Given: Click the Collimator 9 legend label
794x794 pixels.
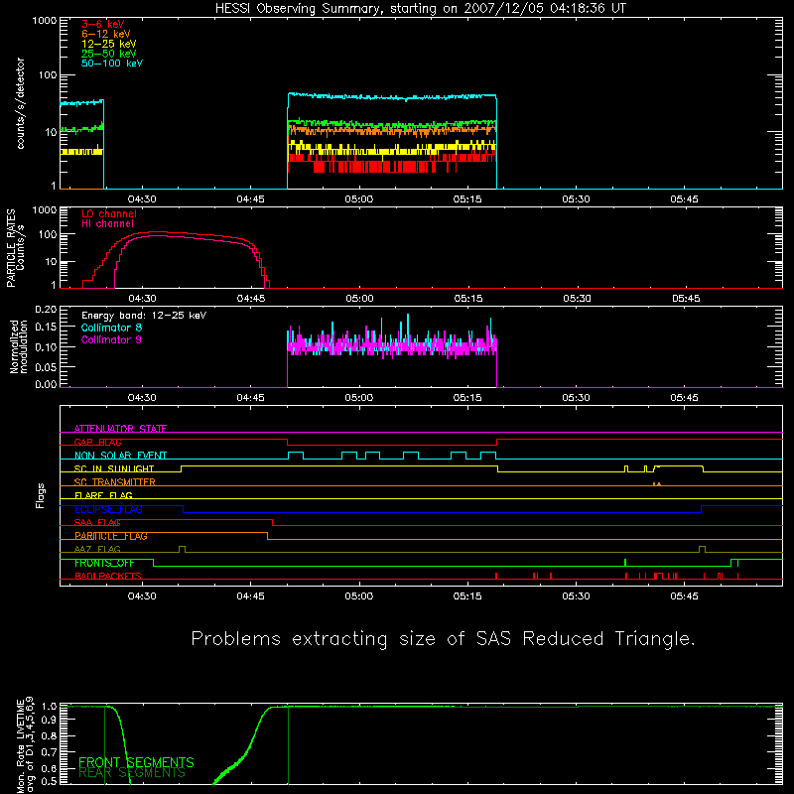Looking at the screenshot, I should click(x=111, y=339).
